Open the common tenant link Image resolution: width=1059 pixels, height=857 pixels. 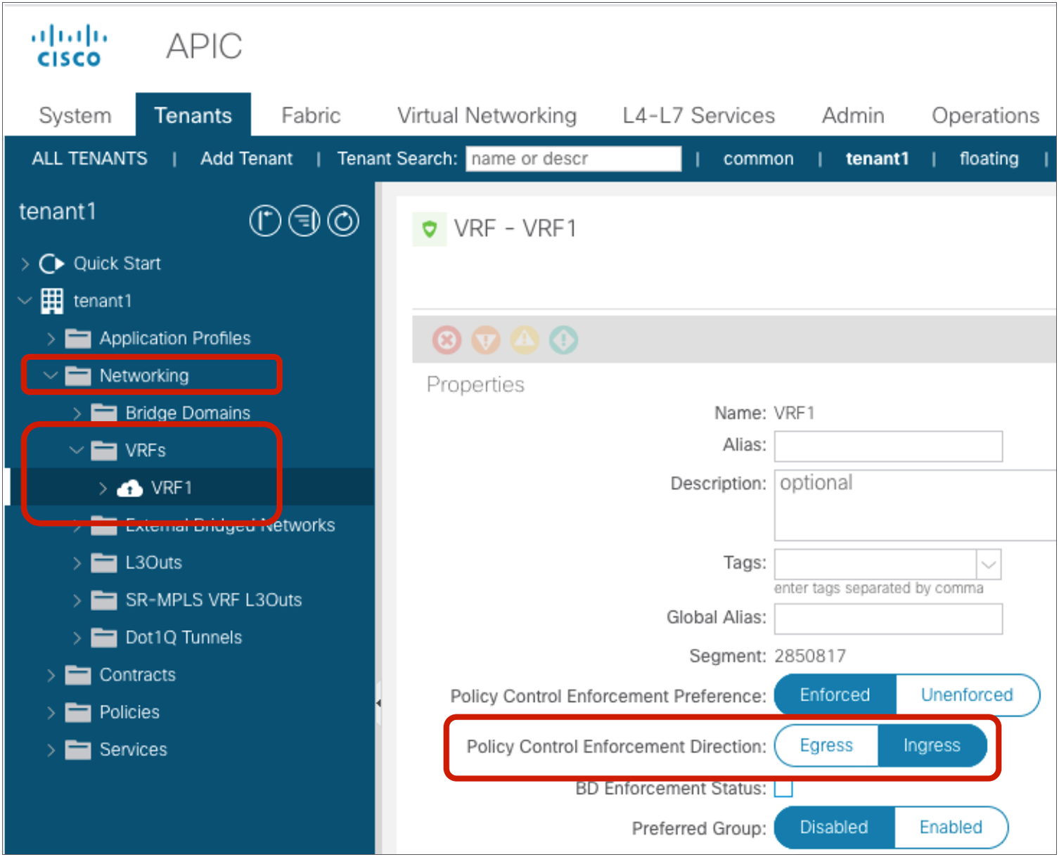[758, 159]
